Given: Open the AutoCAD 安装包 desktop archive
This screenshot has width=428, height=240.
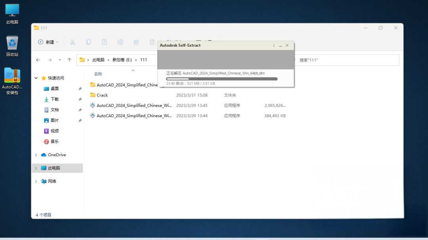Looking at the screenshot, I should pyautogui.click(x=12, y=81).
